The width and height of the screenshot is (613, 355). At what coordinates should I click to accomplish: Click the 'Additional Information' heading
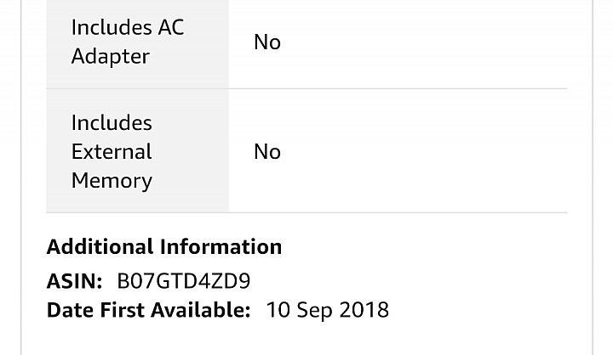point(164,247)
